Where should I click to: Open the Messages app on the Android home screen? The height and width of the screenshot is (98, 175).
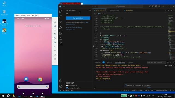[26, 79]
